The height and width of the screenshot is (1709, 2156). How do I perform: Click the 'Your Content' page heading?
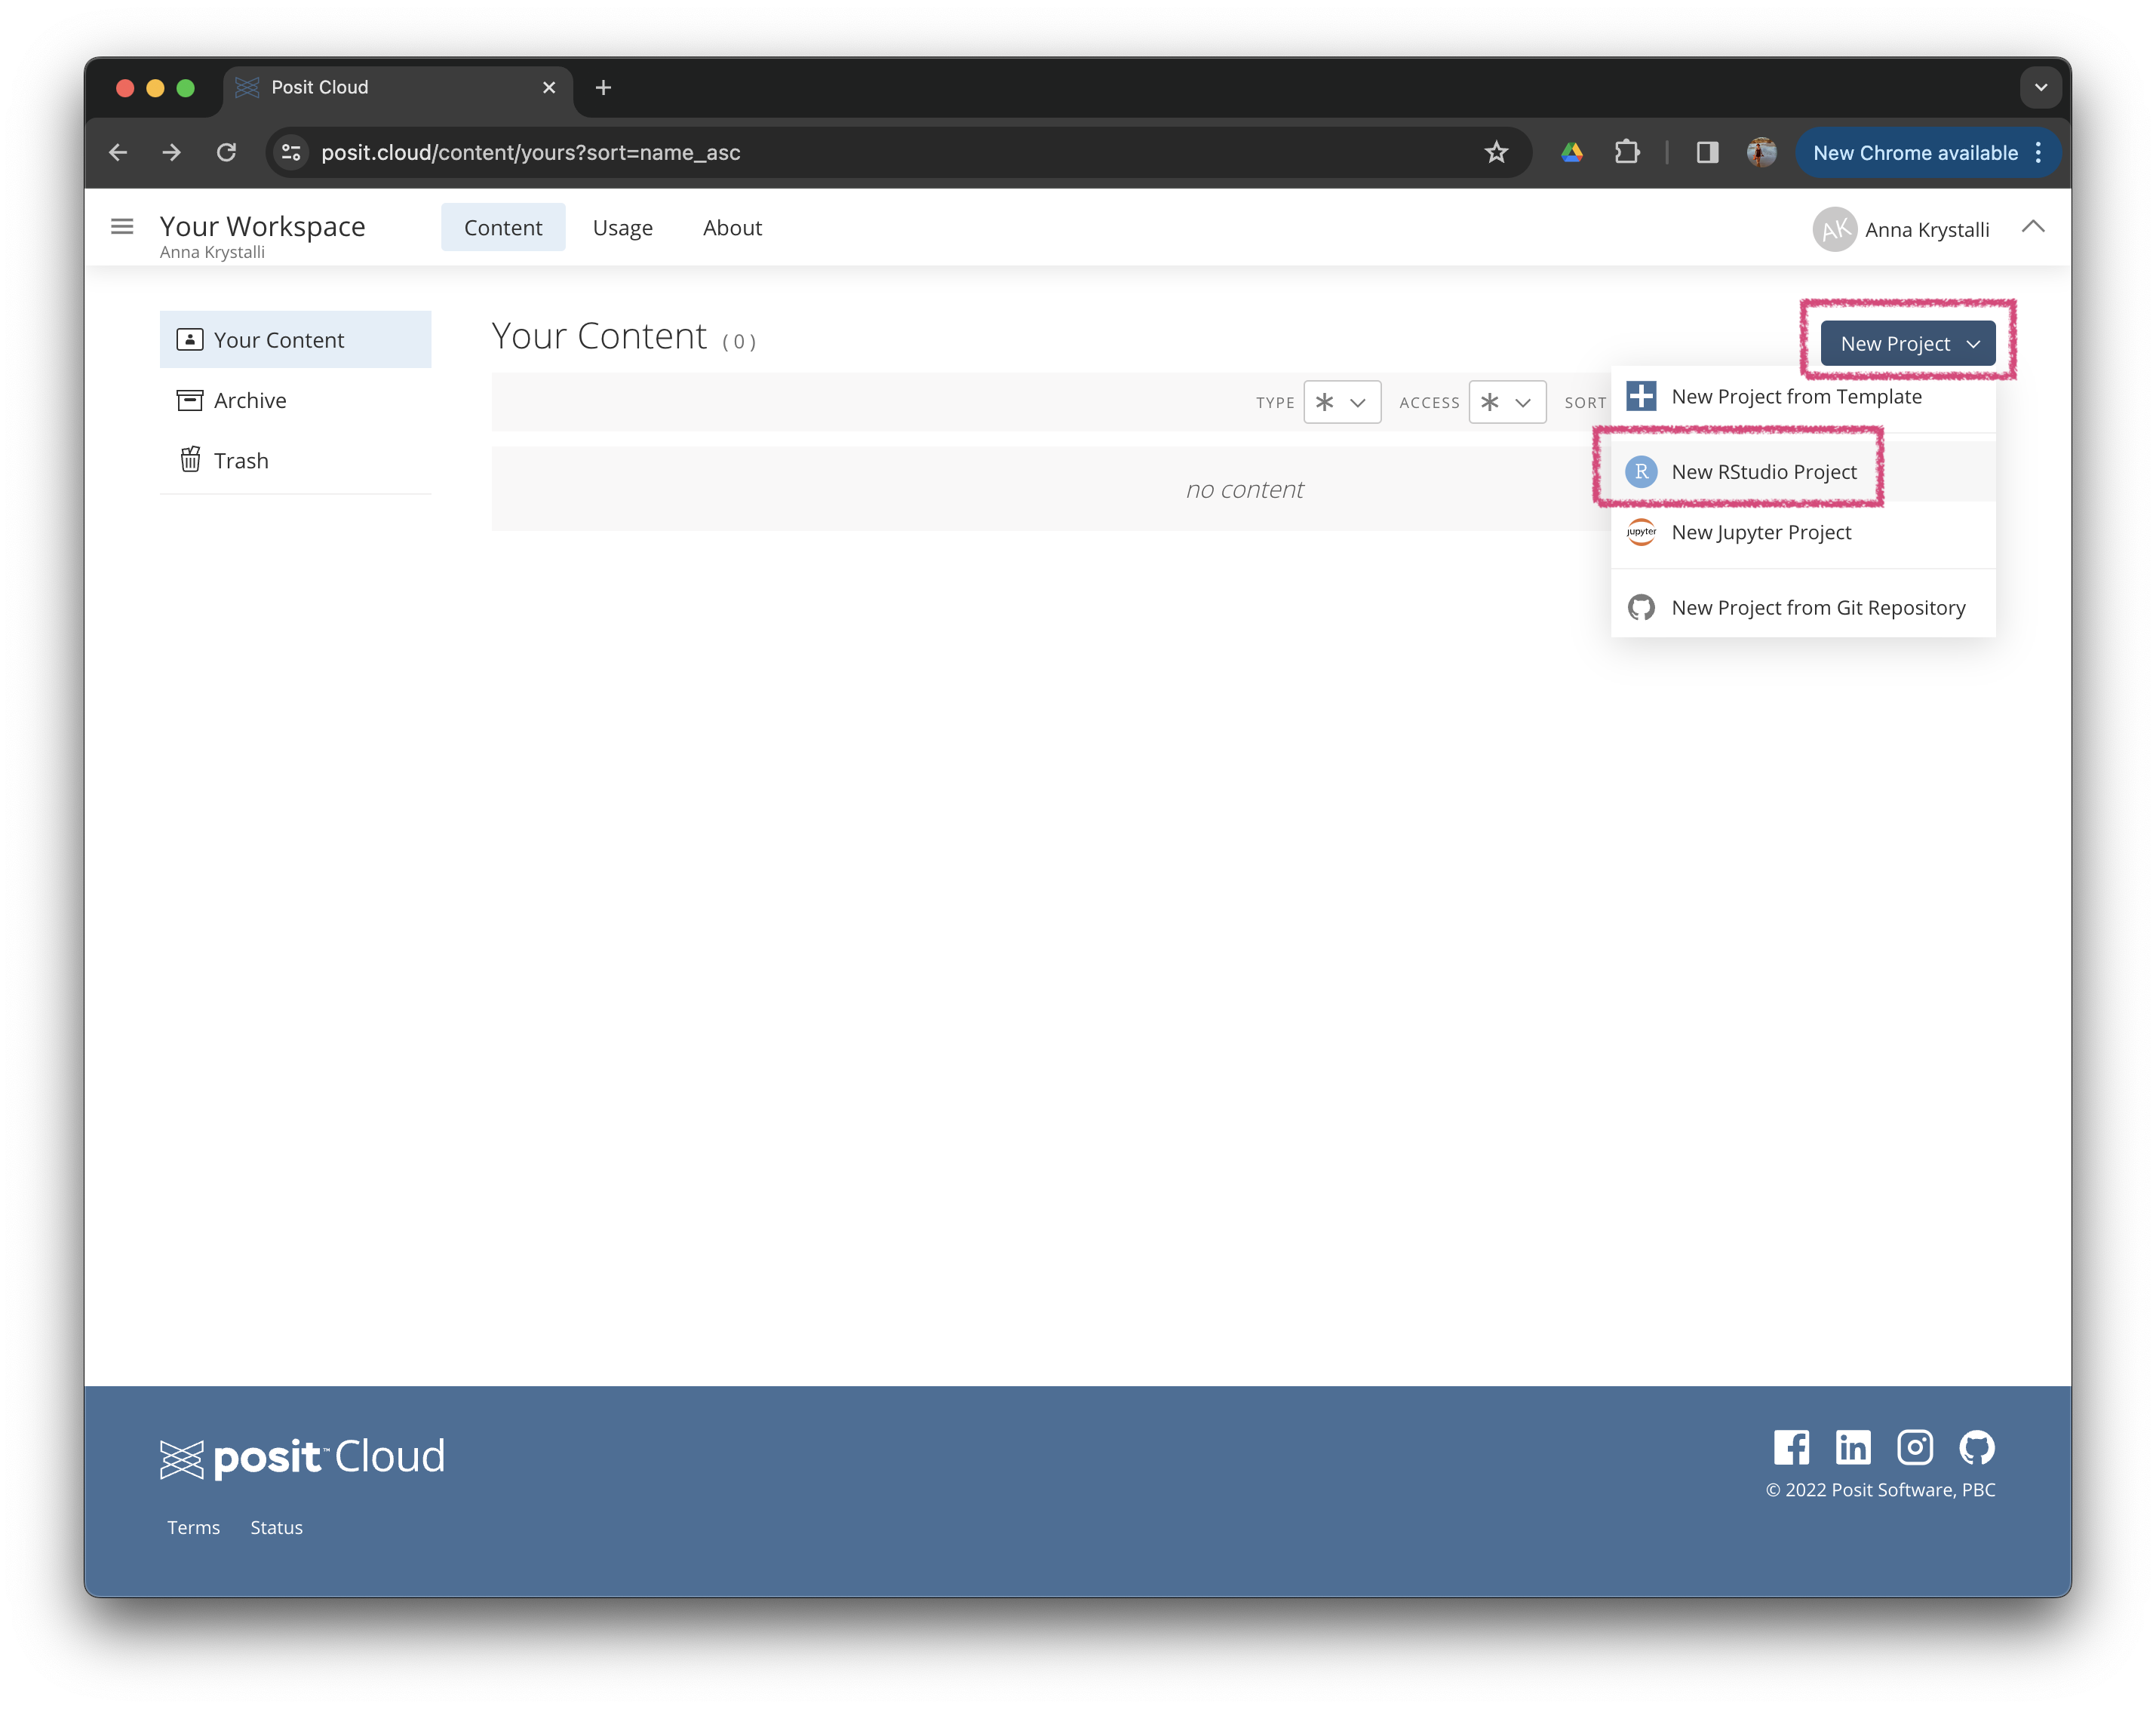point(599,336)
